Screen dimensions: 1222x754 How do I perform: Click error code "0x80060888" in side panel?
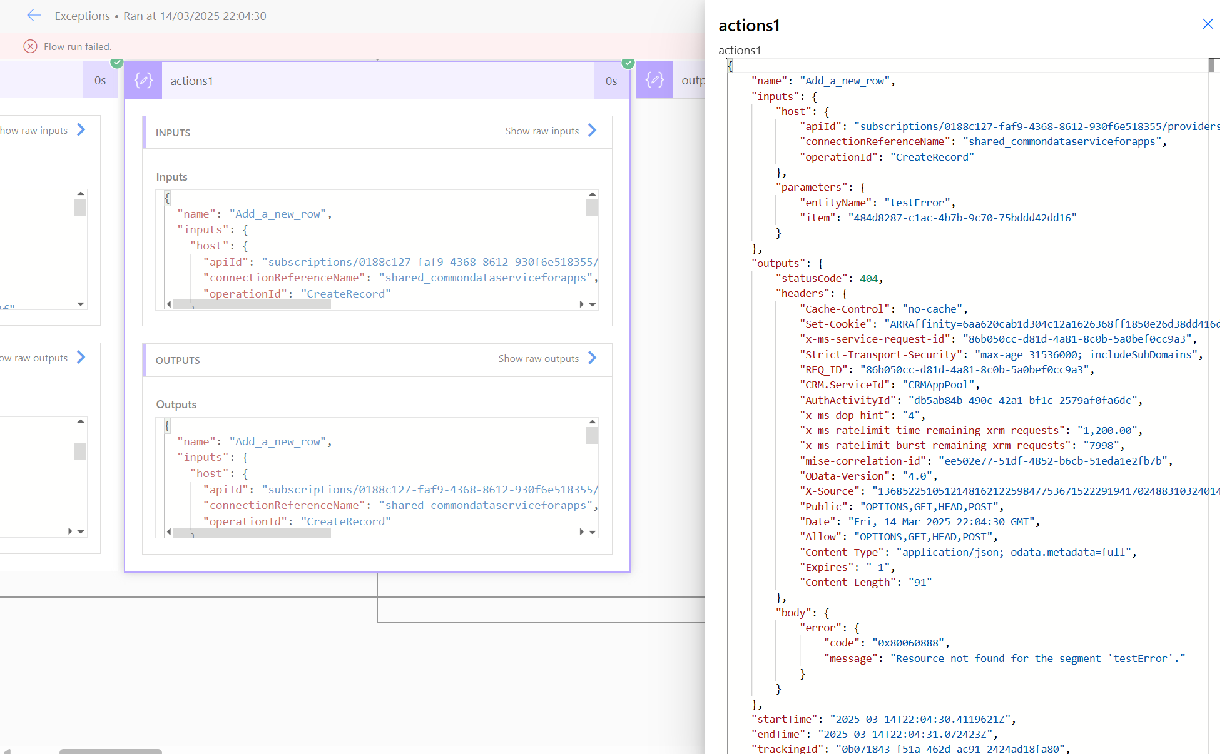point(910,643)
